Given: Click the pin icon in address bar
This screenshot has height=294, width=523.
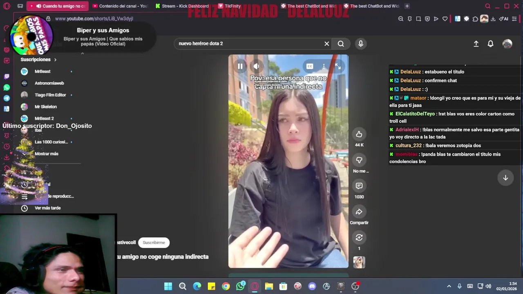Looking at the screenshot, I should (x=410, y=19).
